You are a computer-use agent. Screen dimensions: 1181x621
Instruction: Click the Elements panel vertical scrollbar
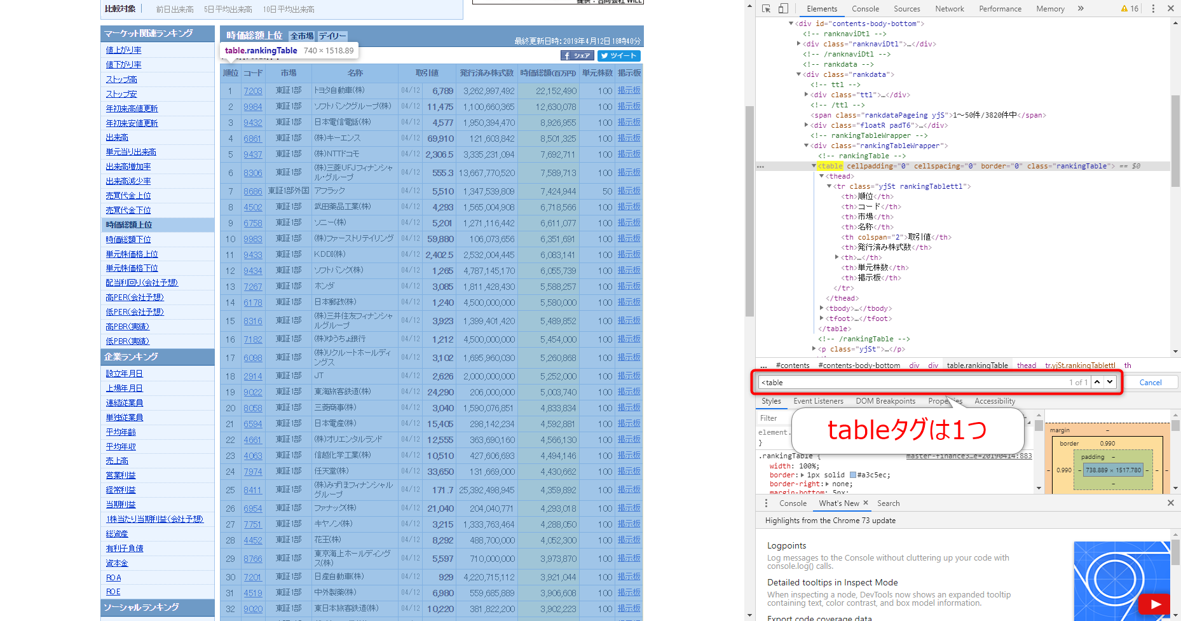[1175, 140]
